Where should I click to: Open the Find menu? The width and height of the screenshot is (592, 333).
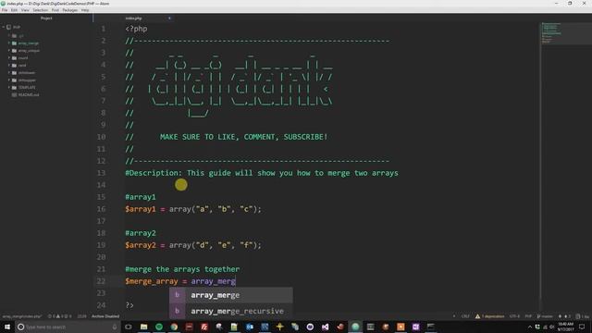pos(55,10)
